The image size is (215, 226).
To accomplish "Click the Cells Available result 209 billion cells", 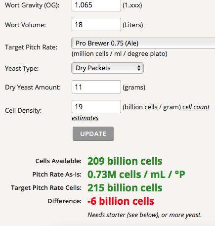I will pos(125,161).
